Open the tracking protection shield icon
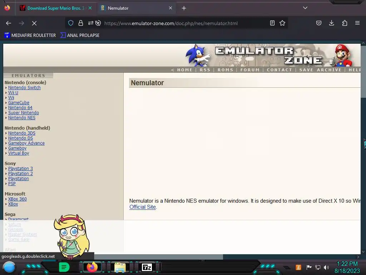Image resolution: width=366 pixels, height=275 pixels. coord(71,23)
